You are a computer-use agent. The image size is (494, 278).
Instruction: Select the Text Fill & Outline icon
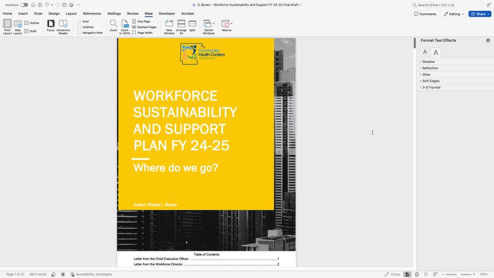click(x=425, y=52)
